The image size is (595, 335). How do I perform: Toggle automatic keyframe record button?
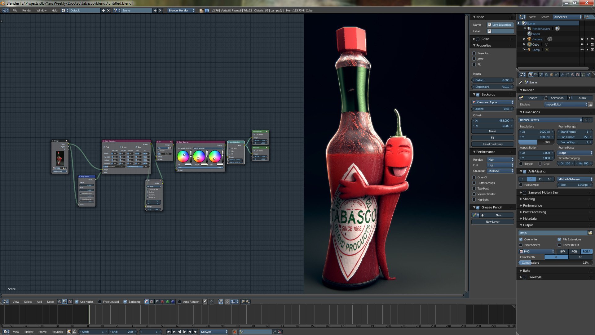(x=235, y=332)
